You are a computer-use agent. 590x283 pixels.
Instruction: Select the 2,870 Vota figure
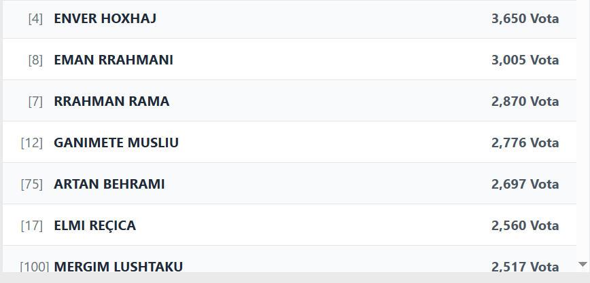coord(525,101)
